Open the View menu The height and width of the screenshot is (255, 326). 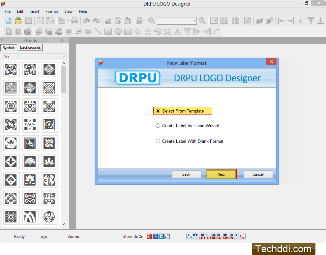[x=68, y=12]
